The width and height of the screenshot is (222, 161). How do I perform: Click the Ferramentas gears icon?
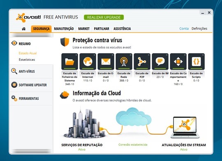14,98
